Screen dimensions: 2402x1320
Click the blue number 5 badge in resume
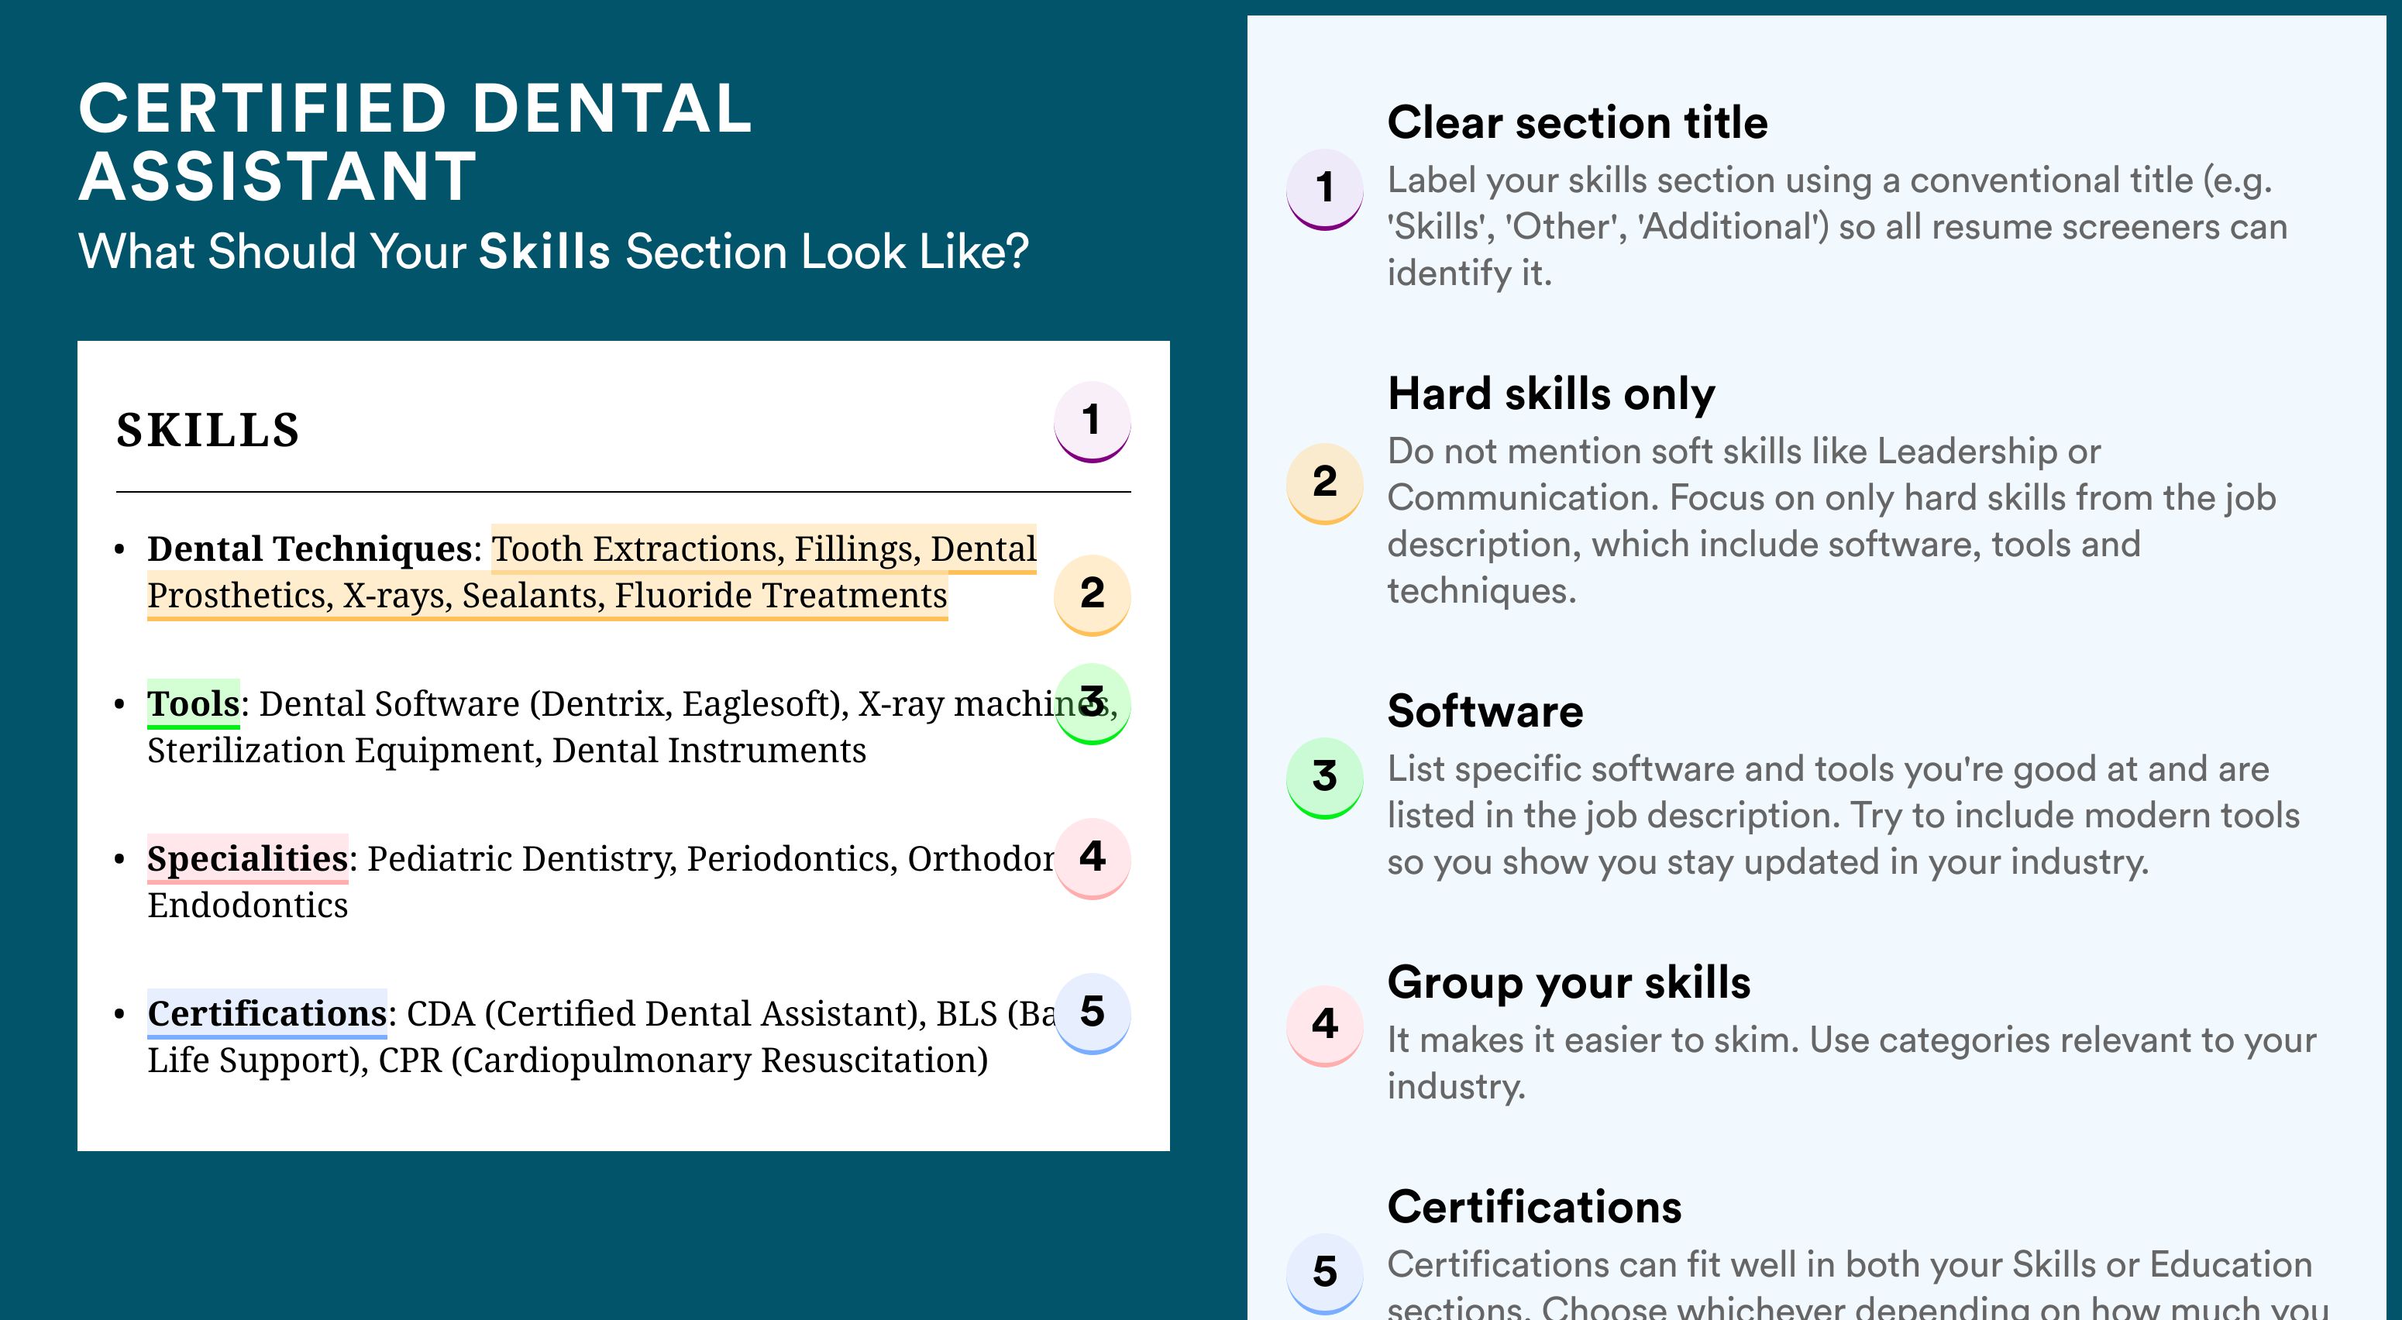(1092, 1012)
